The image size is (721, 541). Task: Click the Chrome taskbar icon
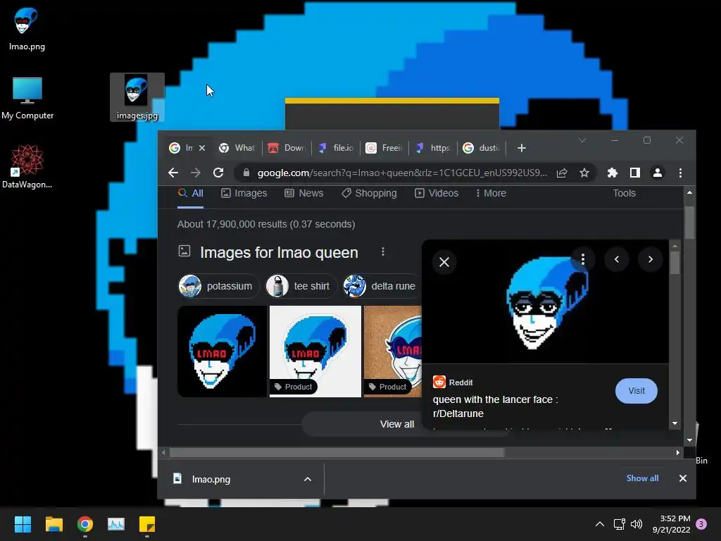(85, 524)
